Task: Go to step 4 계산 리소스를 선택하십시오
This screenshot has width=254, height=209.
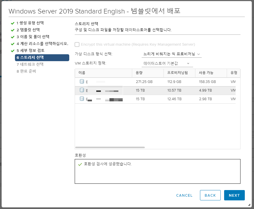Action: (x=43, y=44)
